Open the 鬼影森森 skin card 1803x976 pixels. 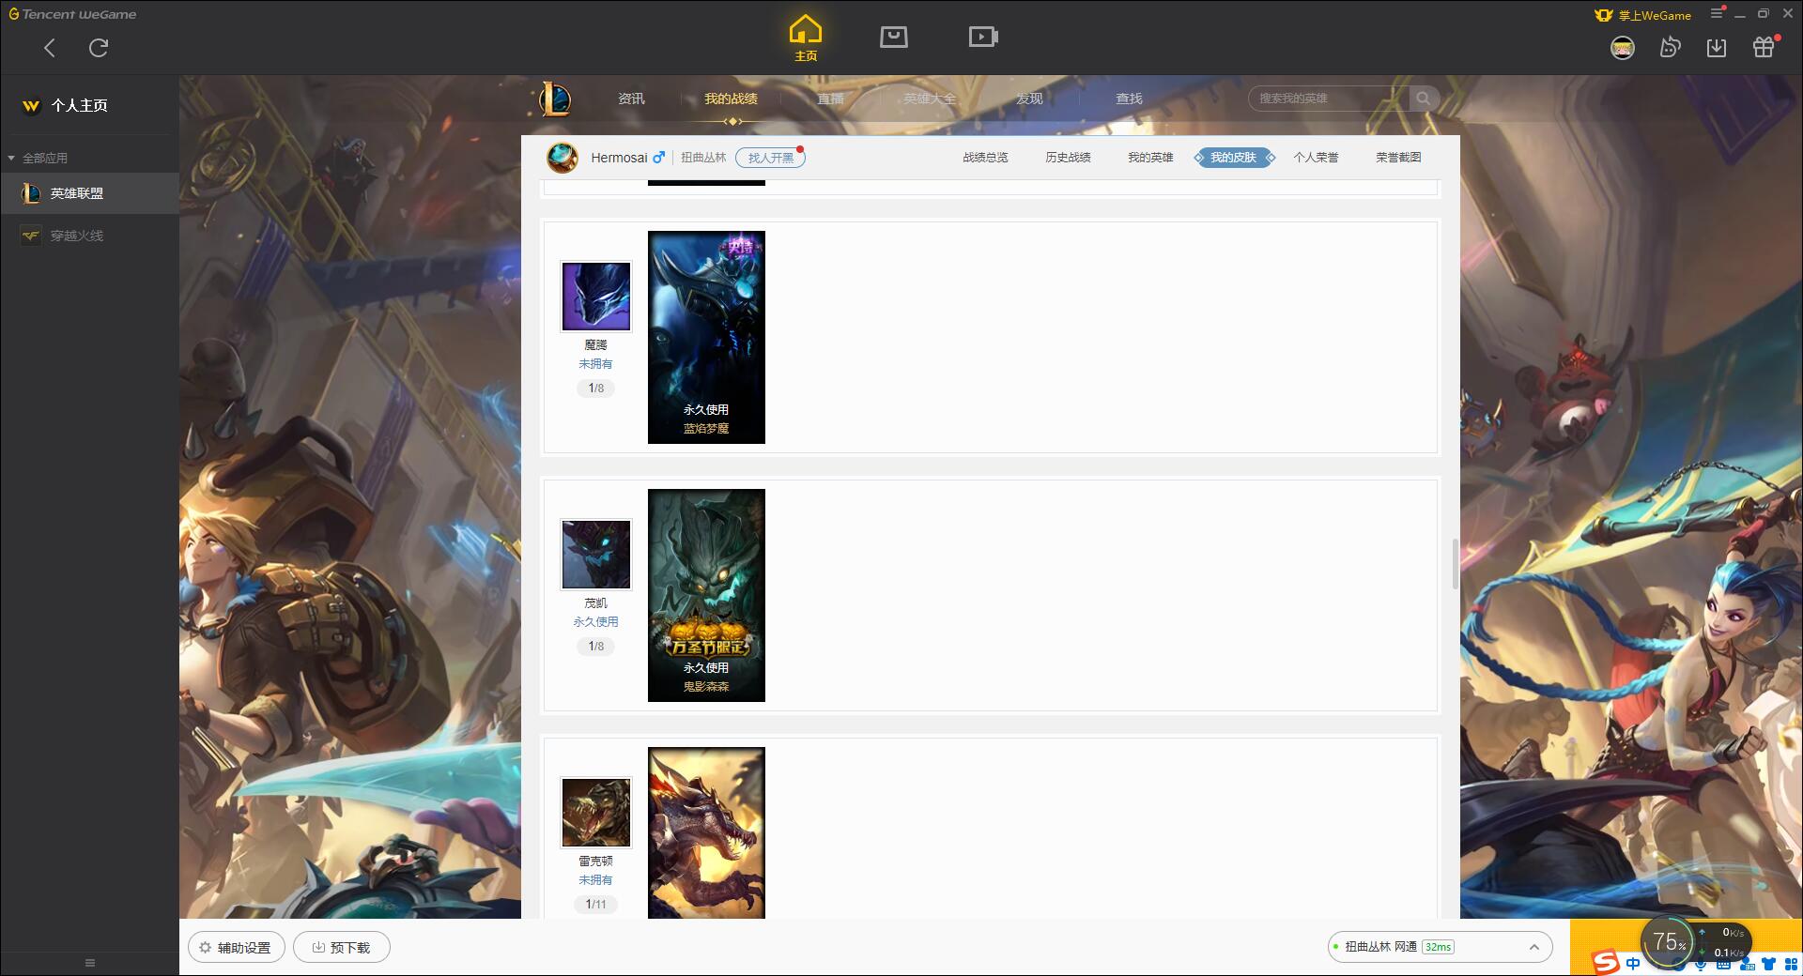[706, 595]
